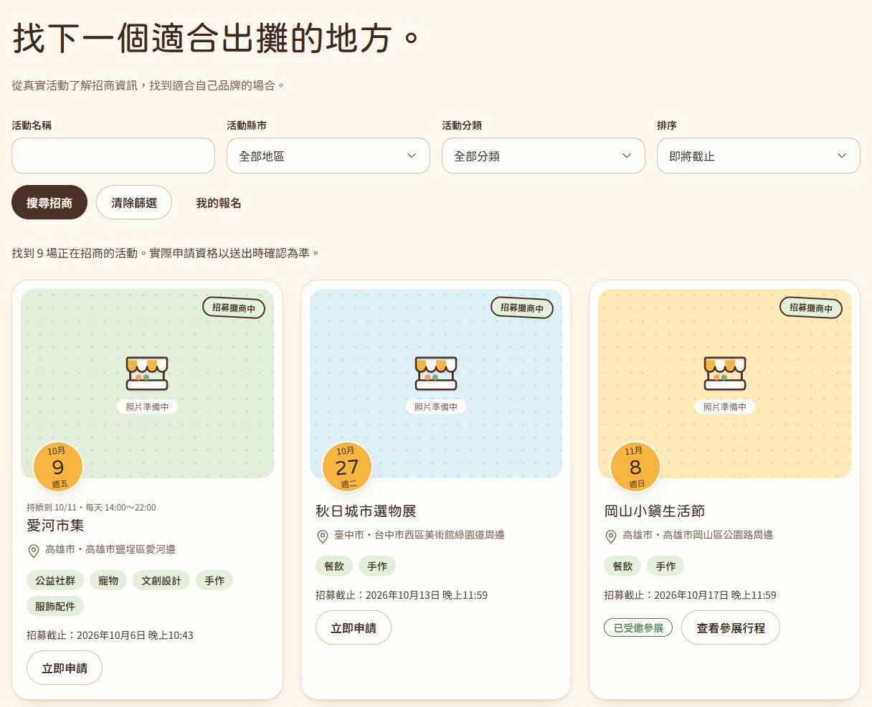Focus the 活動名稱 search input field
This screenshot has height=707, width=872.
(x=113, y=156)
